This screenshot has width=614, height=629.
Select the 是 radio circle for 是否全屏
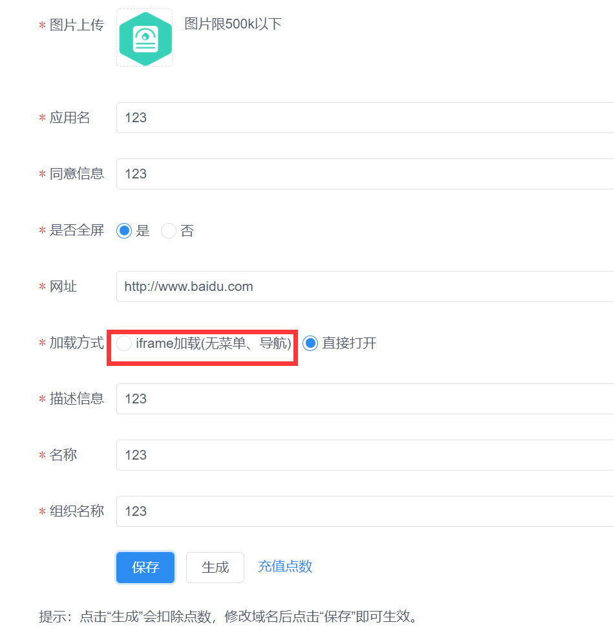[124, 231]
